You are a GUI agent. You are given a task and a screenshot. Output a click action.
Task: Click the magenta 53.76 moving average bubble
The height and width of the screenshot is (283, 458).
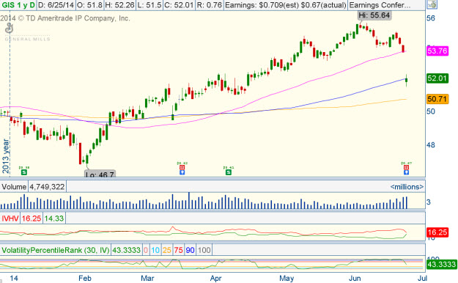(437, 51)
